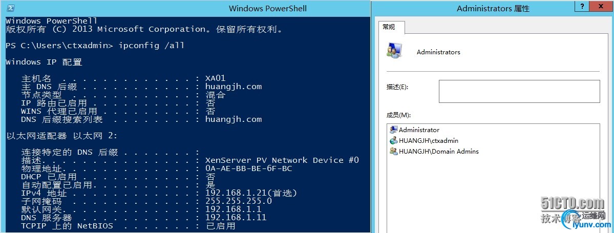The height and width of the screenshot is (233, 614).
Task: Click the Administrators 属性 dialog title
Action: coord(493,8)
